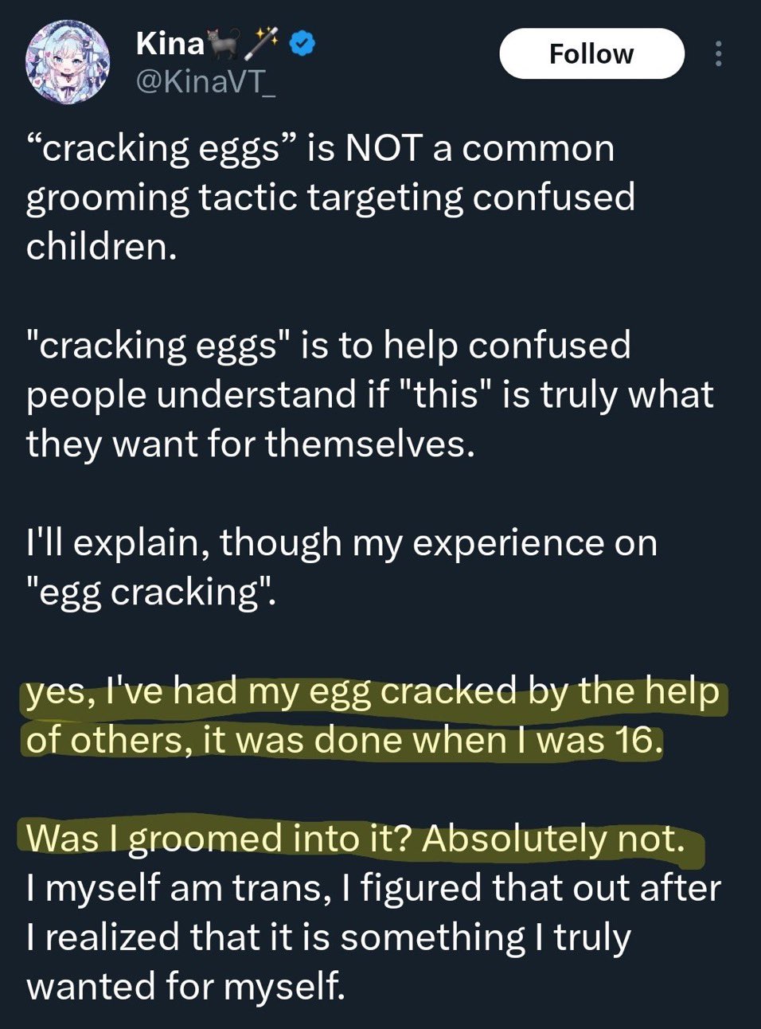Click the final line "wanted for myself."
This screenshot has height=1029, width=761.
coord(185,986)
